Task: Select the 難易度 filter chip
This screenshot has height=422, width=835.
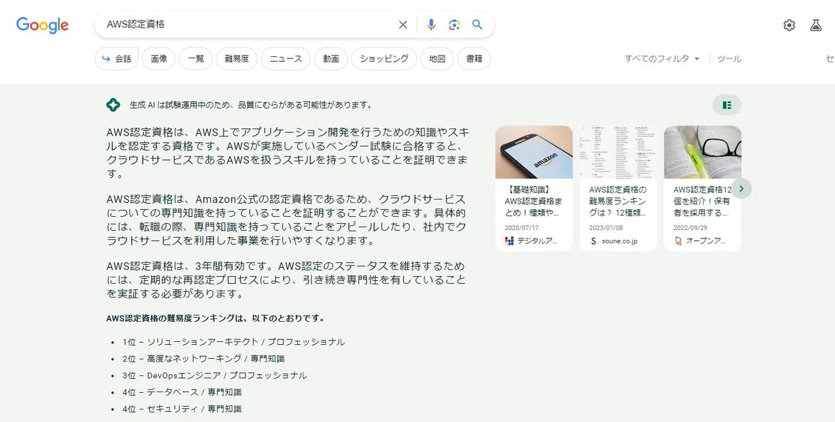Action: click(237, 59)
